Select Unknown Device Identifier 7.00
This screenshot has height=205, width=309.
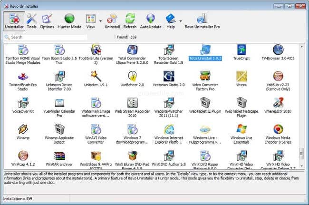pos(59,81)
